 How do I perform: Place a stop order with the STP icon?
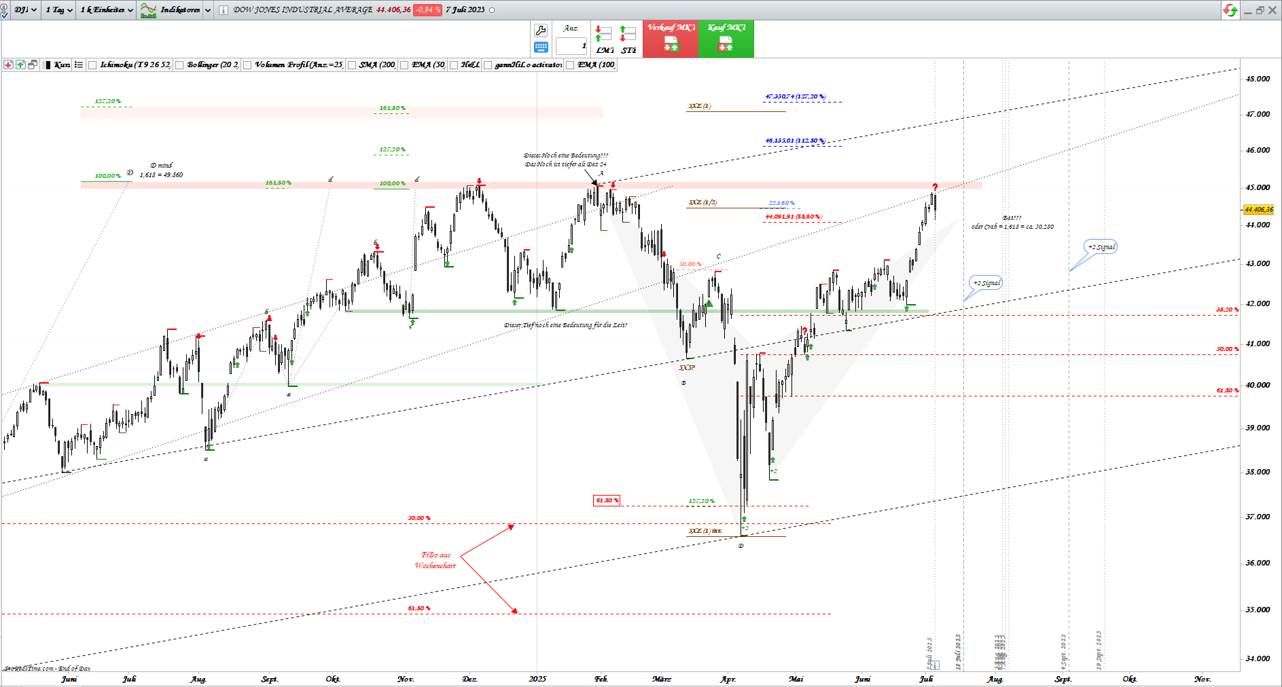(x=628, y=40)
